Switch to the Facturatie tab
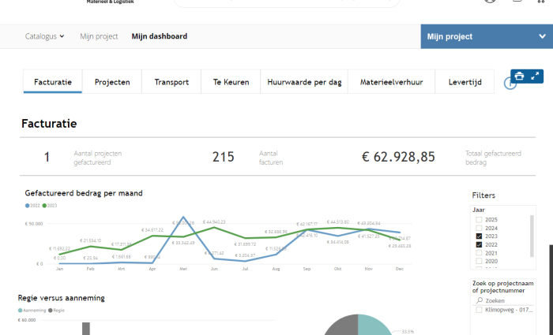The image size is (553, 335). (53, 82)
